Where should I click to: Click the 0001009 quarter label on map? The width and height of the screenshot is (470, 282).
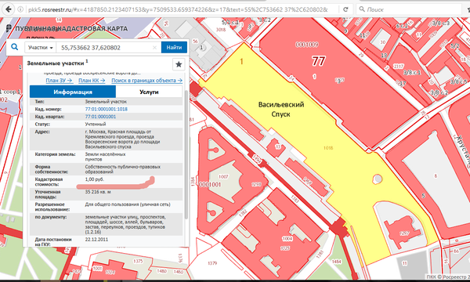click(x=307, y=45)
